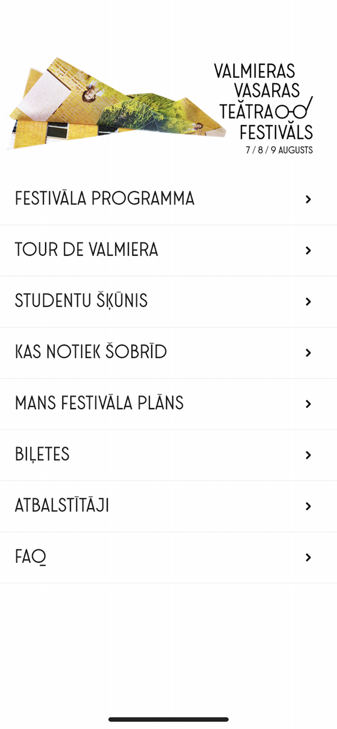
Task: Expand Atbalstītāji with the right arrow
Action: 309,506
